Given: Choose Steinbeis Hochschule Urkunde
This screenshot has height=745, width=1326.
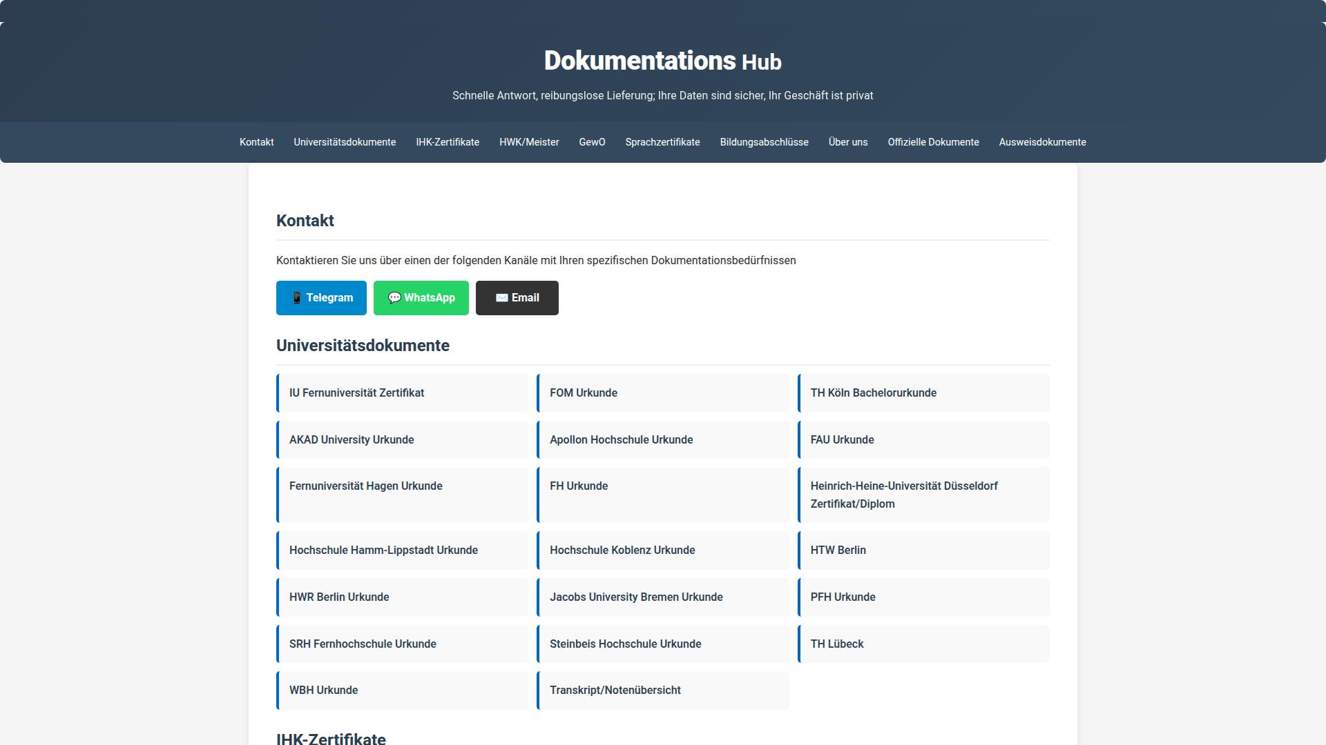Looking at the screenshot, I should pos(663,644).
